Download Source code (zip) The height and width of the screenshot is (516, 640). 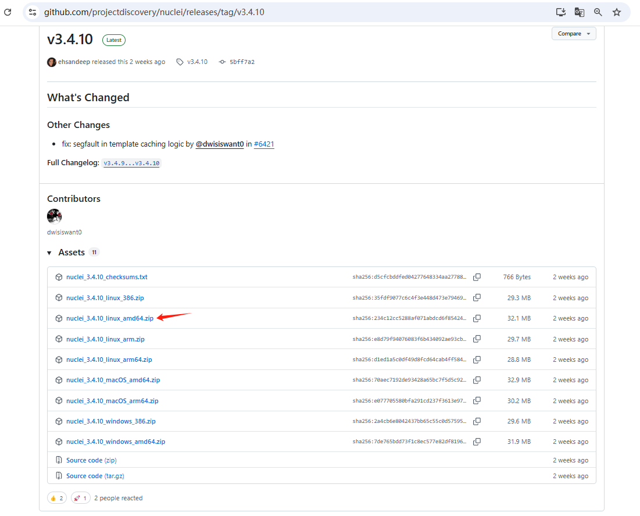pyautogui.click(x=91, y=460)
